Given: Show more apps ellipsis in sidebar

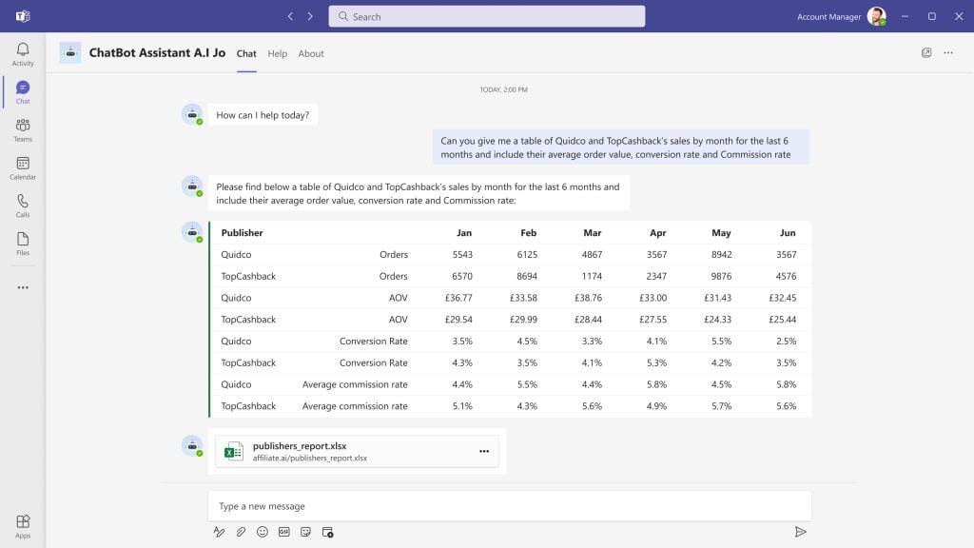Looking at the screenshot, I should [x=23, y=287].
